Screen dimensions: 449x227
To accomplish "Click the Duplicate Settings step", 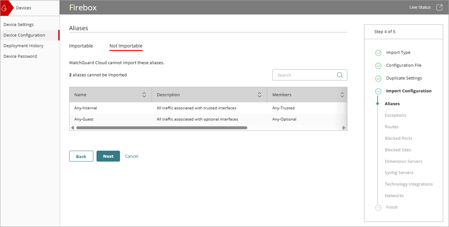I will click(404, 78).
